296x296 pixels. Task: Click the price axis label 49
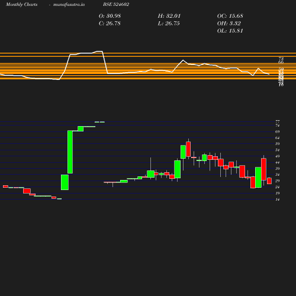click(x=278, y=156)
